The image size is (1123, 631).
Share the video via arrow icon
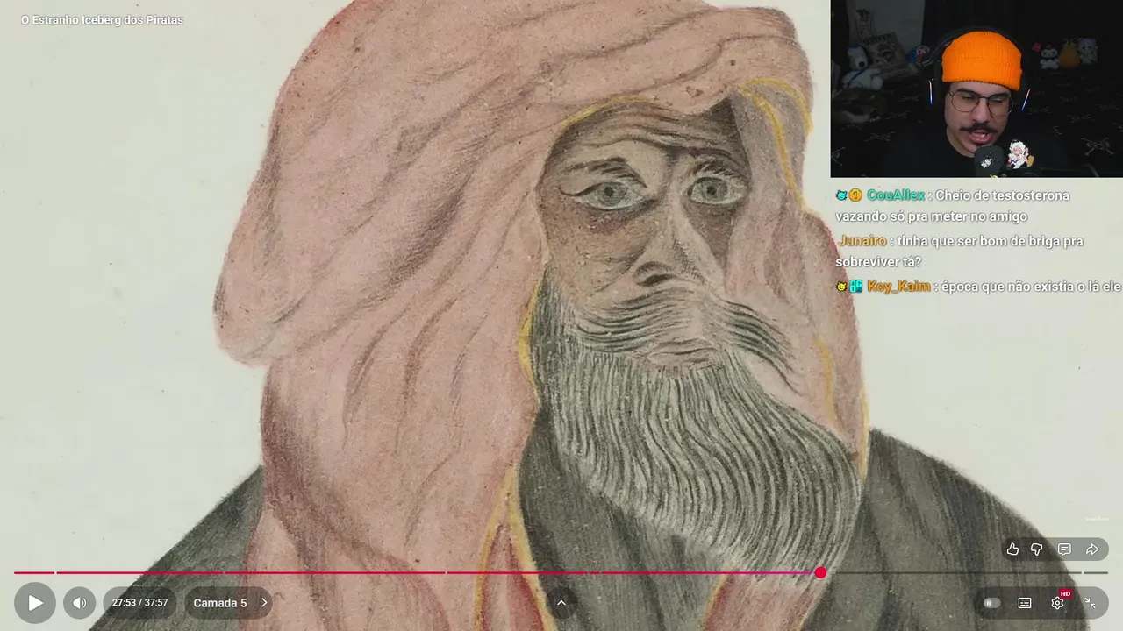tap(1092, 549)
